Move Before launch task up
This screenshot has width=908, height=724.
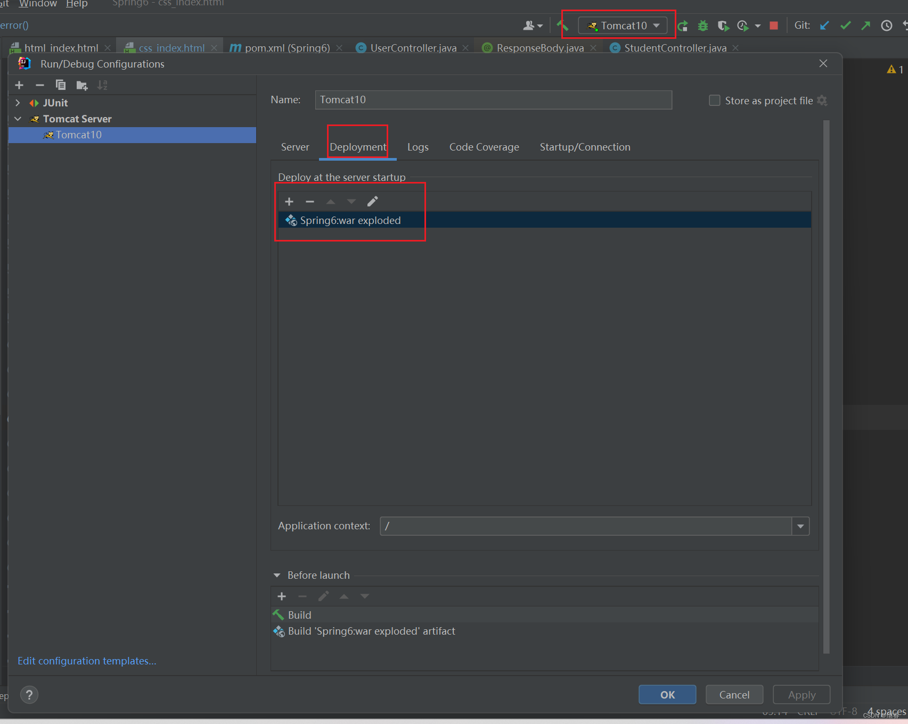pos(344,596)
